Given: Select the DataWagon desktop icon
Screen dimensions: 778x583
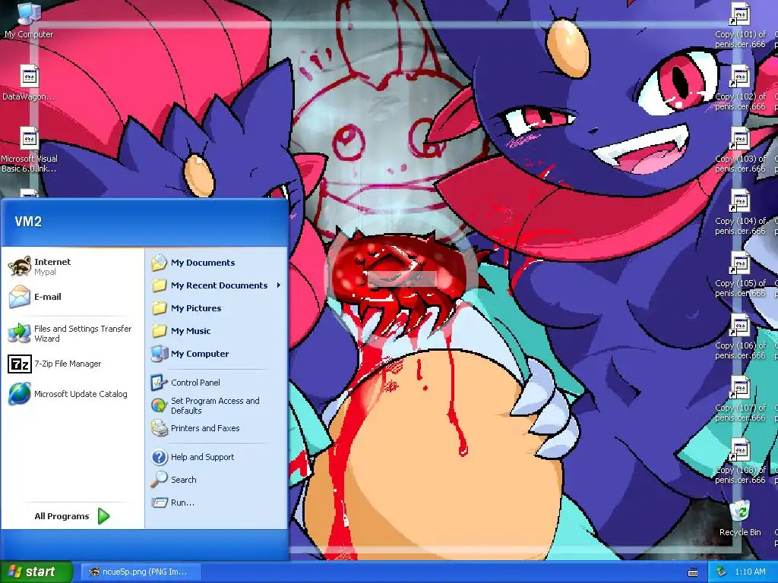Looking at the screenshot, I should coord(29,82).
